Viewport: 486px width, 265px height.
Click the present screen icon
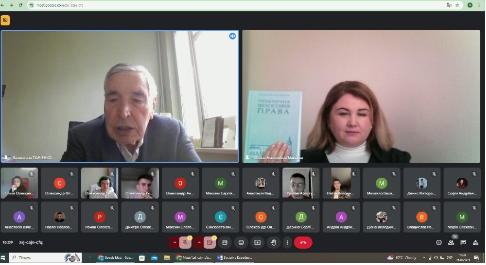point(257,243)
